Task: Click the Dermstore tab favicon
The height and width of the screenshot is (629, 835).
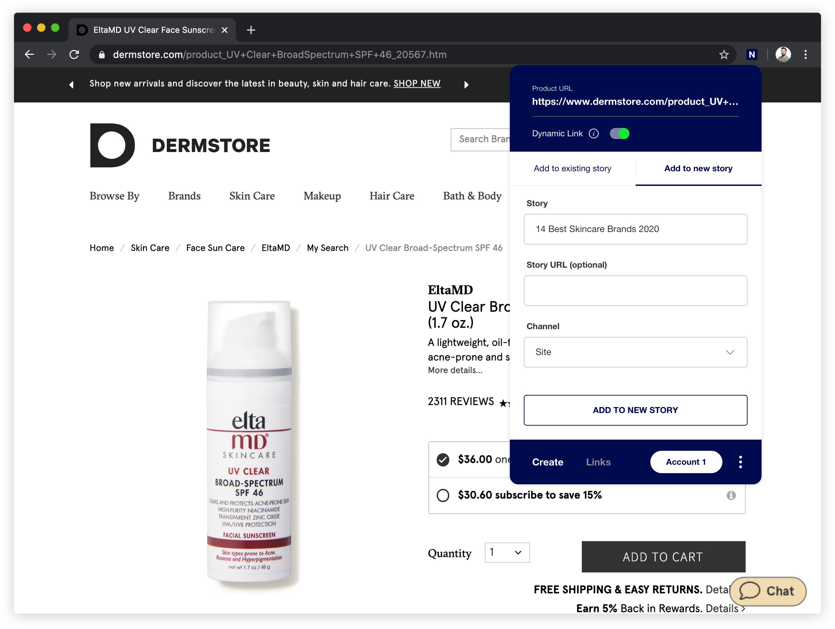Action: tap(82, 30)
